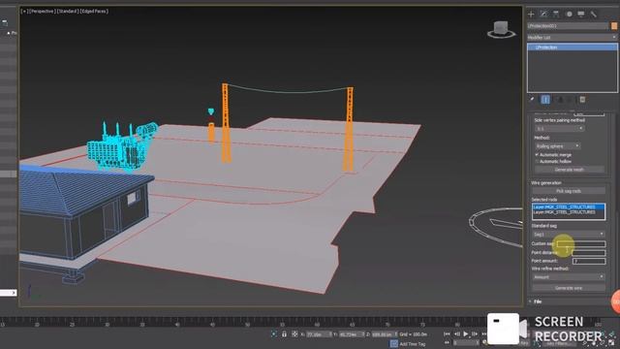
Task: Open the Edged Faces viewport label menu
Action: pyautogui.click(x=94, y=12)
